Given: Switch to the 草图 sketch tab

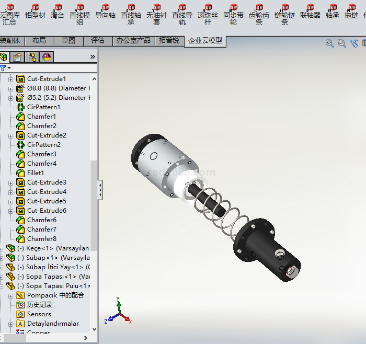Looking at the screenshot, I should pyautogui.click(x=68, y=41).
